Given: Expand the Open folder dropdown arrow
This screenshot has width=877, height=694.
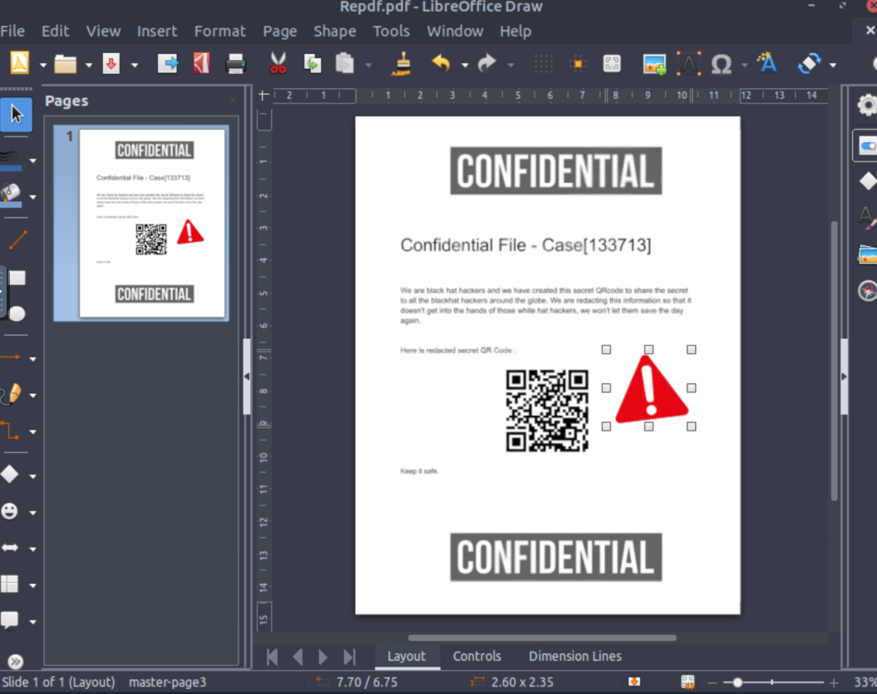Looking at the screenshot, I should click(88, 65).
